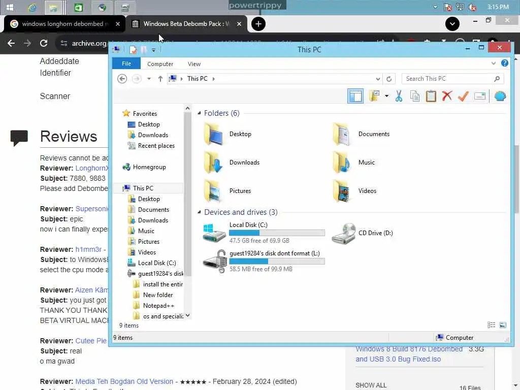Click the Cut scissors icon
This screenshot has width=520, height=390.
399,96
